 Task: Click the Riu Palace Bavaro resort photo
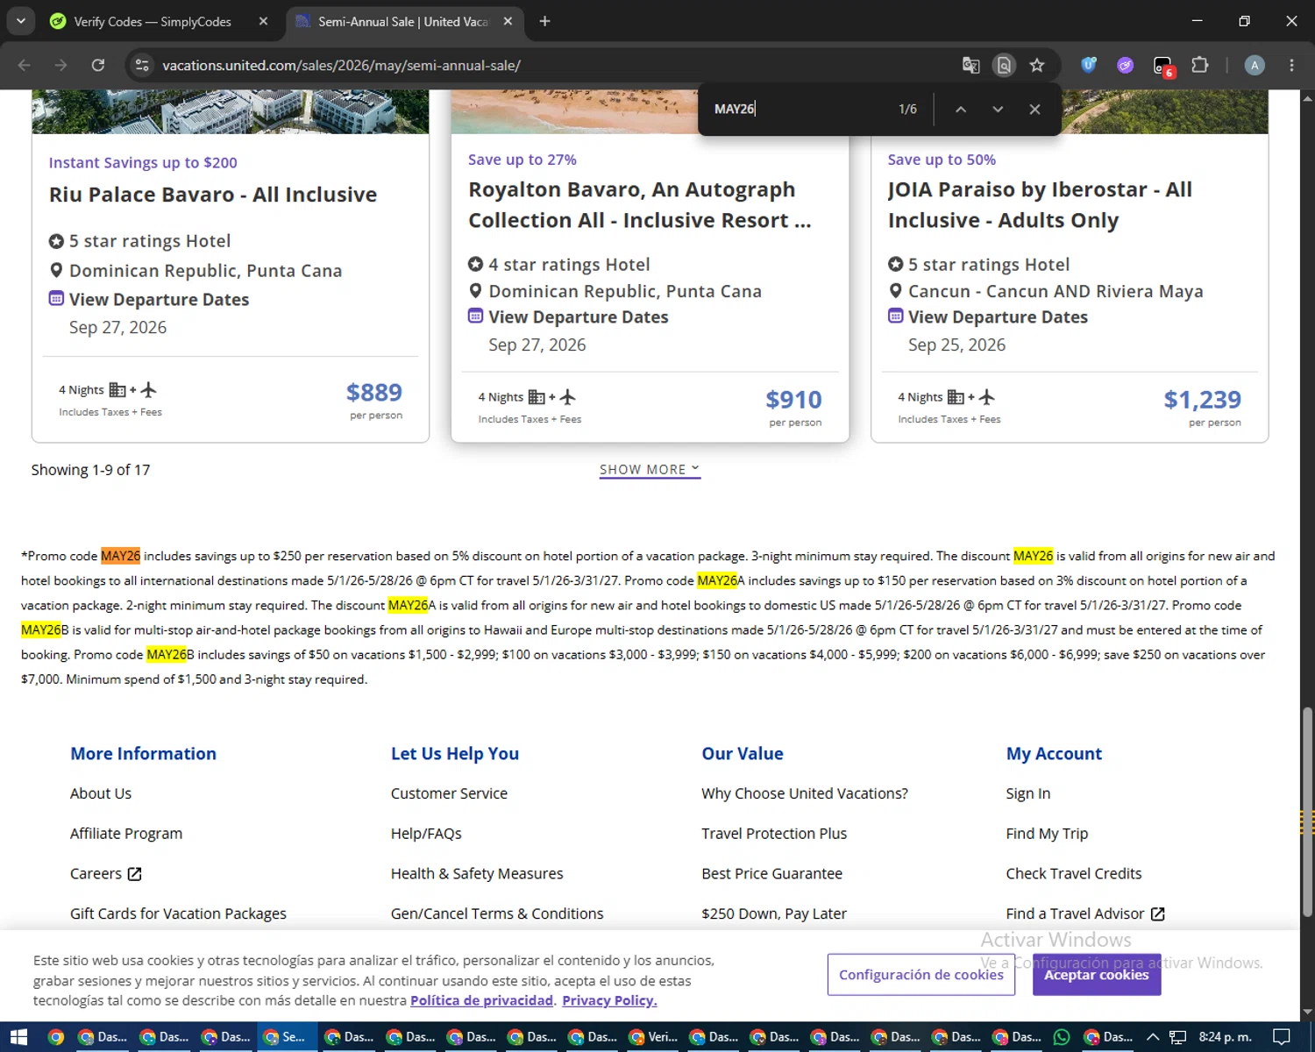tap(231, 111)
